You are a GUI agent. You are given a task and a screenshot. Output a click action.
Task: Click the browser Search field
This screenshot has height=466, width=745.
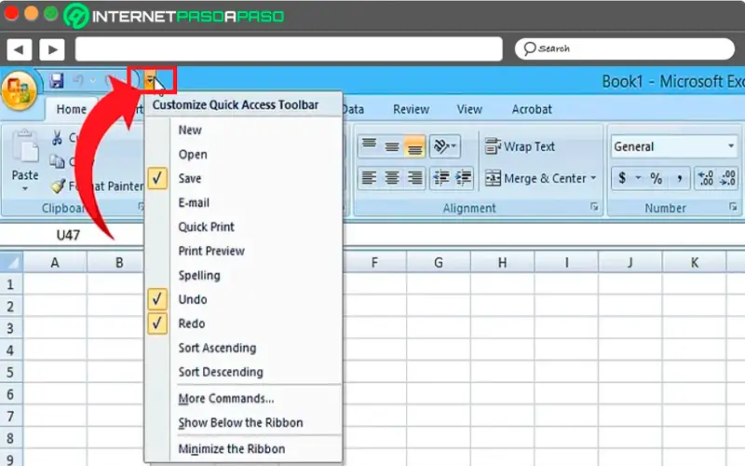coord(624,49)
